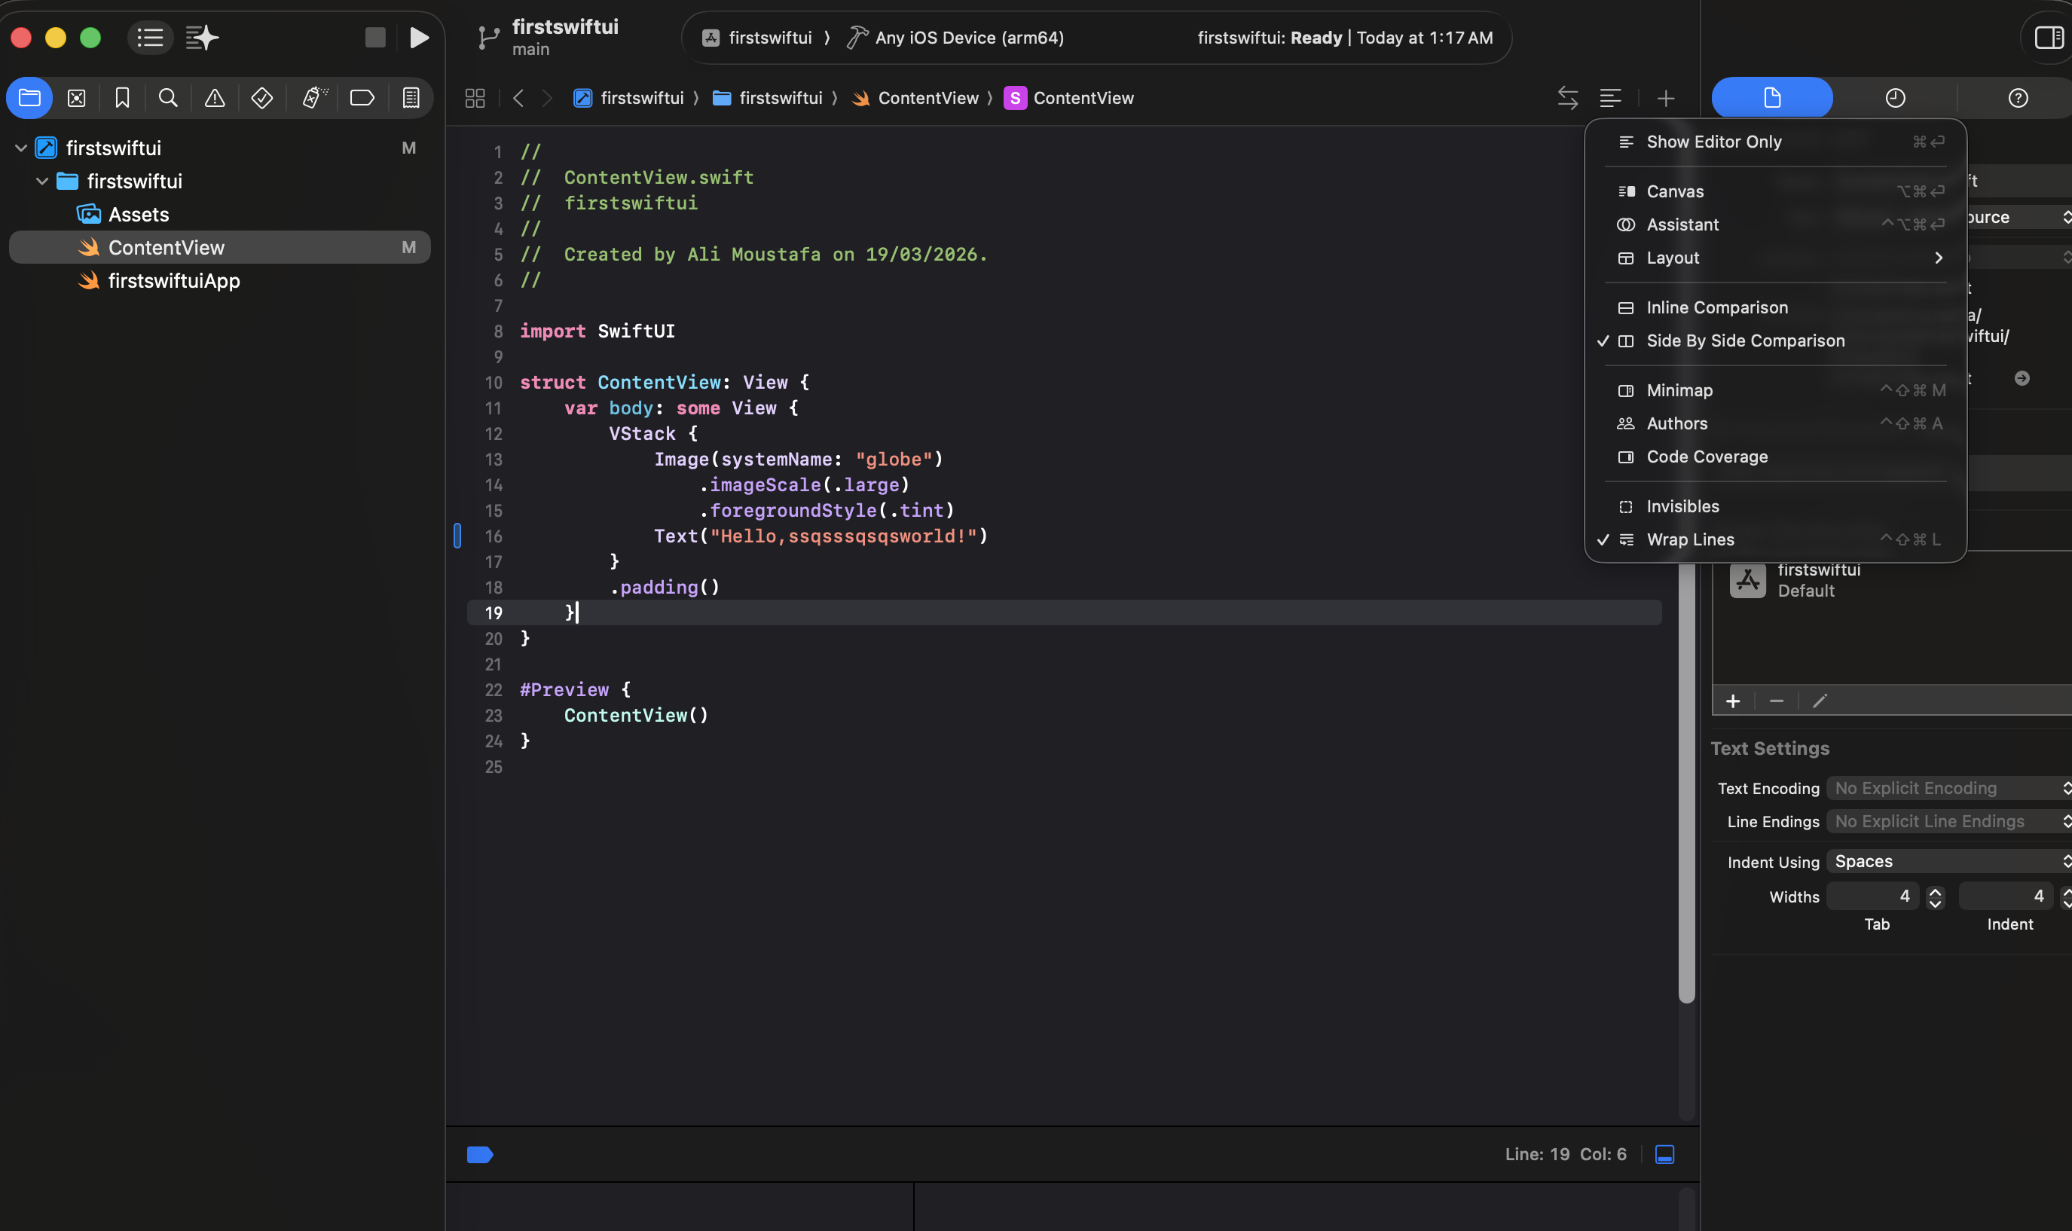
Task: Collapse the firstswiftui project root
Action: point(22,148)
